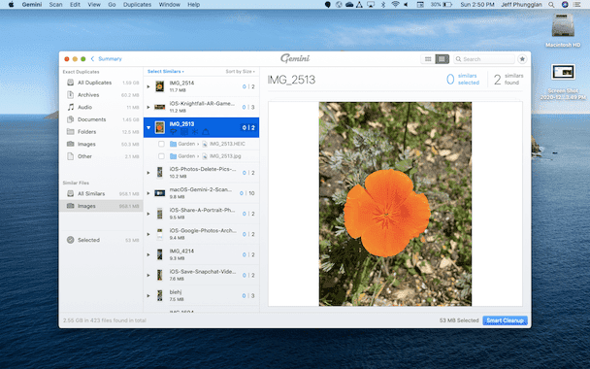This screenshot has width=590, height=369.
Task: Click the AirPlay display icon
Action: tap(371, 5)
